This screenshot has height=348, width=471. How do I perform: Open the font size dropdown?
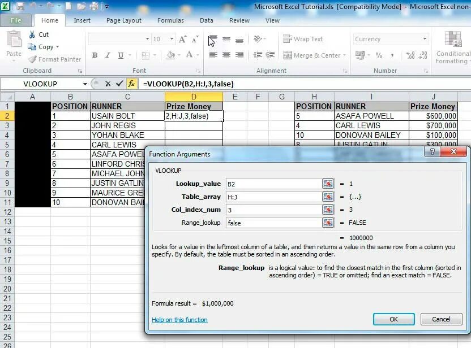coord(172,39)
